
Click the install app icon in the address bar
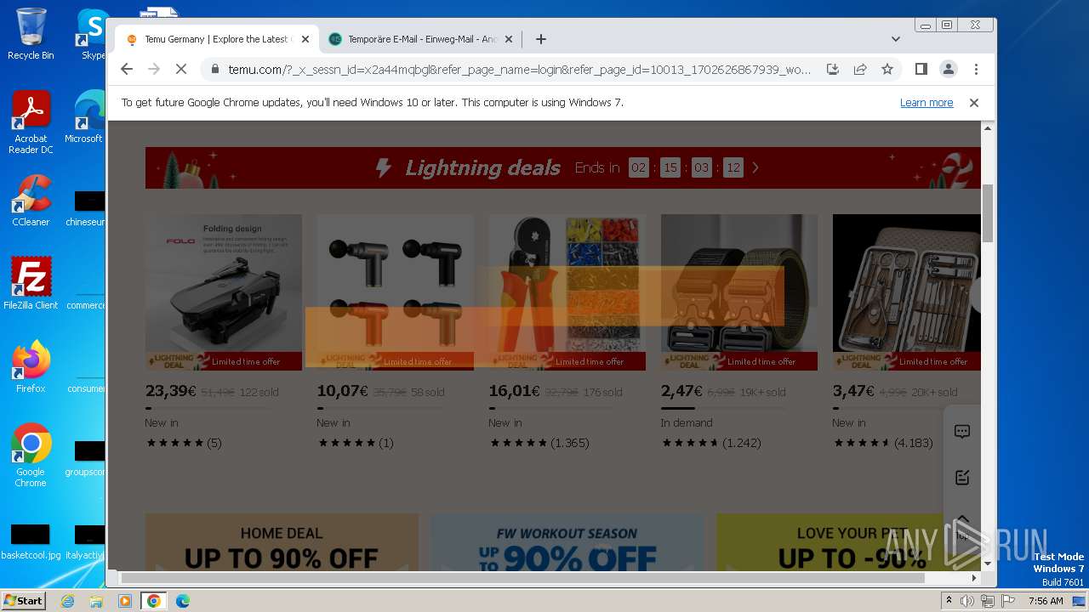(x=833, y=70)
